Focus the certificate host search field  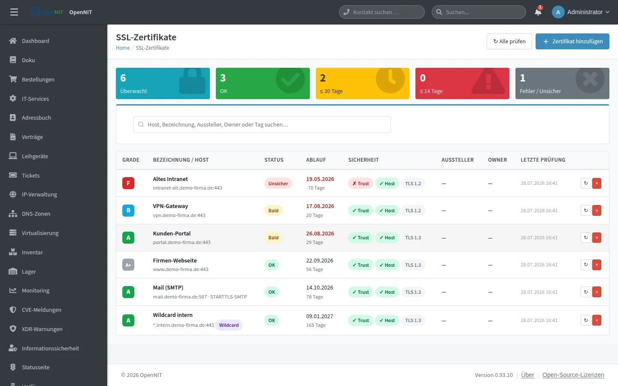(262, 124)
